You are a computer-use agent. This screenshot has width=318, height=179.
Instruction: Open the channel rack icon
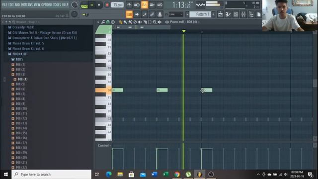click(236, 14)
